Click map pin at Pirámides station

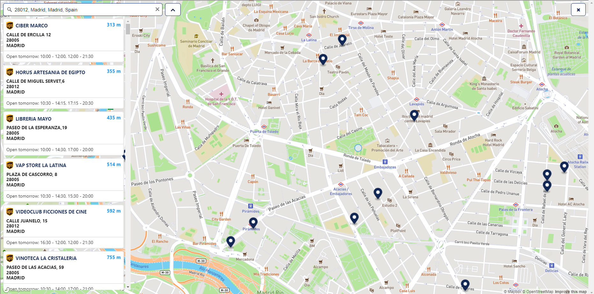point(253,223)
